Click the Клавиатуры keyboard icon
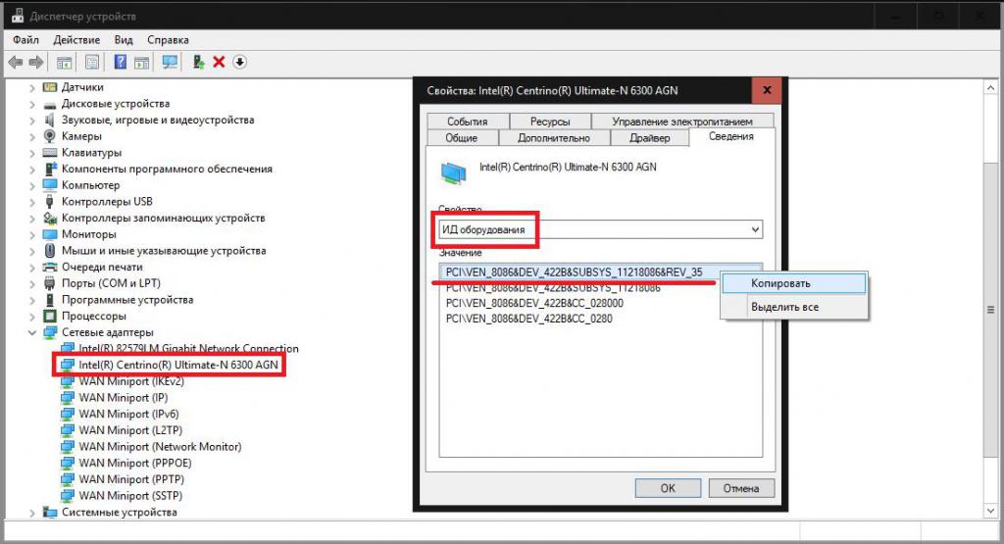 [x=50, y=152]
